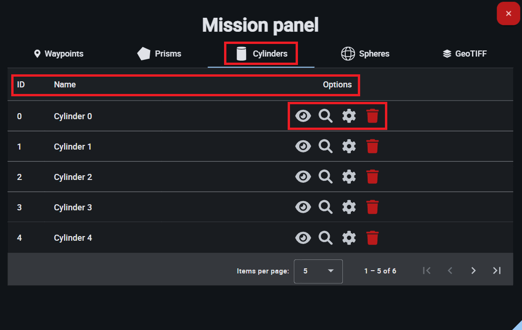Toggle Cylinder 3 visibility eye
The width and height of the screenshot is (522, 330).
click(x=303, y=207)
